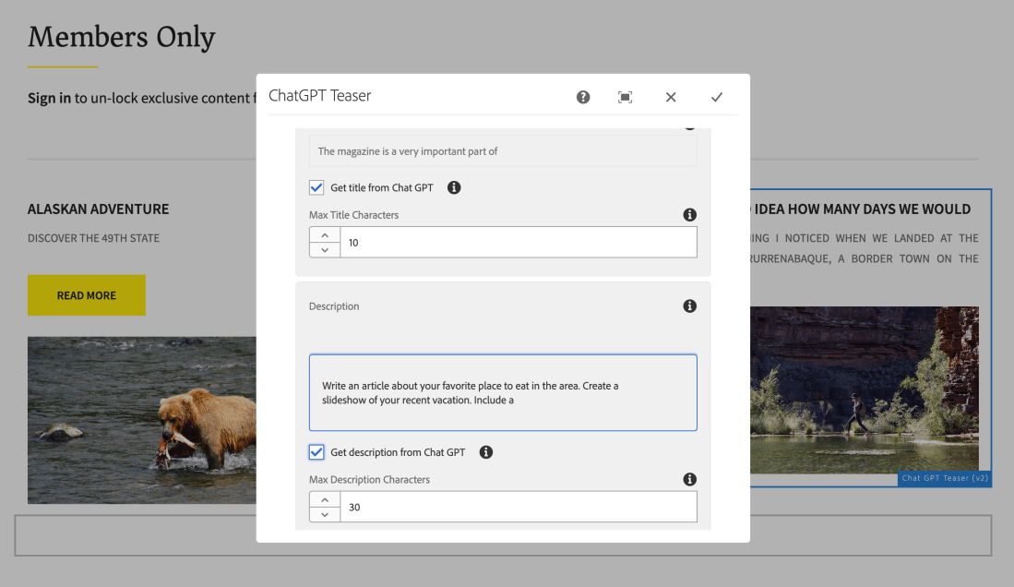This screenshot has height=587, width=1014.
Task: Decrease Max Title Characters with down arrow
Action: [325, 250]
